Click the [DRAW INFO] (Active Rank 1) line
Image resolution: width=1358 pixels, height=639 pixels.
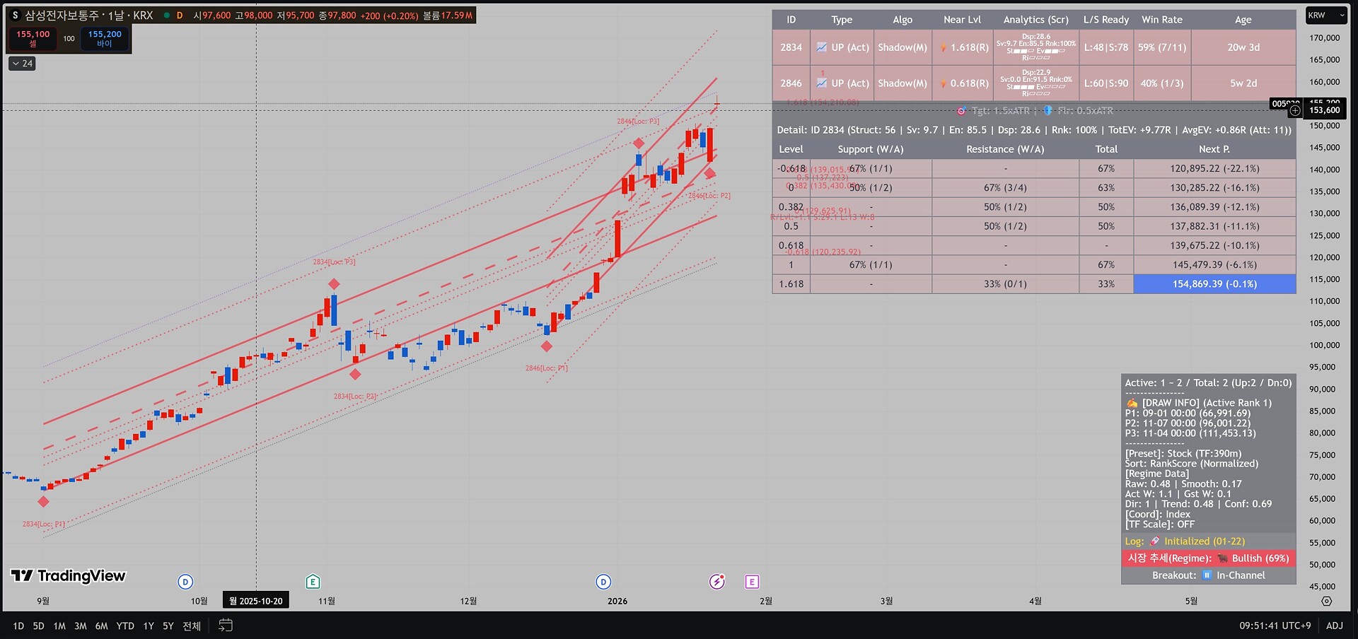point(1199,403)
